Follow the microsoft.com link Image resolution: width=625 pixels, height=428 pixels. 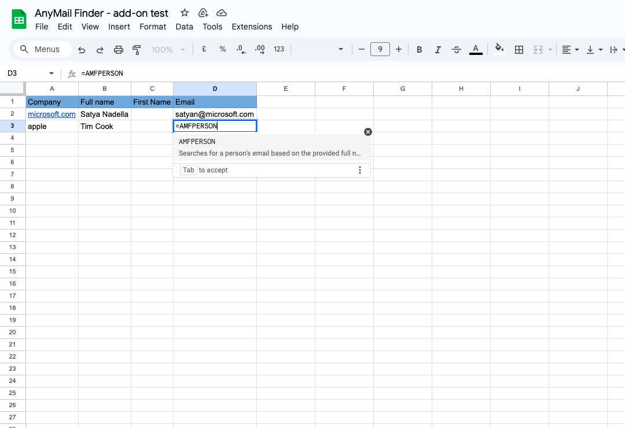pos(52,115)
